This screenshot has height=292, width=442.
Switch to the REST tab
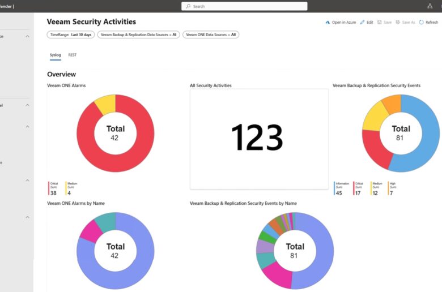point(73,55)
